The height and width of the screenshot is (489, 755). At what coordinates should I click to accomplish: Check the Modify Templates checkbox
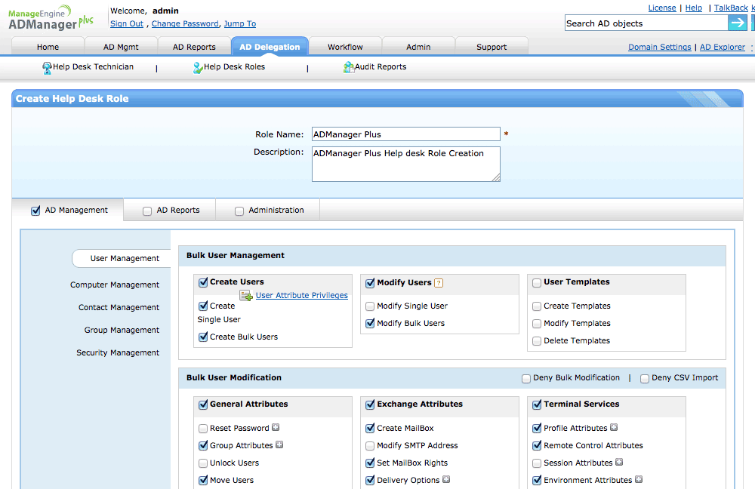coord(537,324)
